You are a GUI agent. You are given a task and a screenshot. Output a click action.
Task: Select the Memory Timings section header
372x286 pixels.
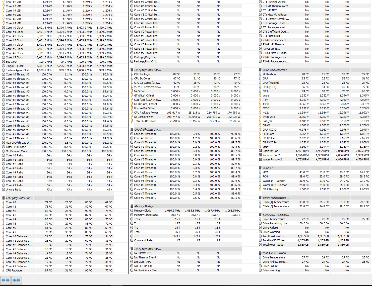pyautogui.click(x=185, y=206)
